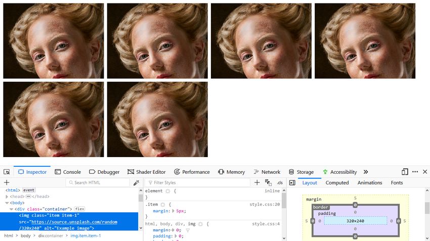Image resolution: width=430 pixels, height=241 pixels.
Task: Click the layout panel scrollbar thumb
Action: tap(427, 208)
